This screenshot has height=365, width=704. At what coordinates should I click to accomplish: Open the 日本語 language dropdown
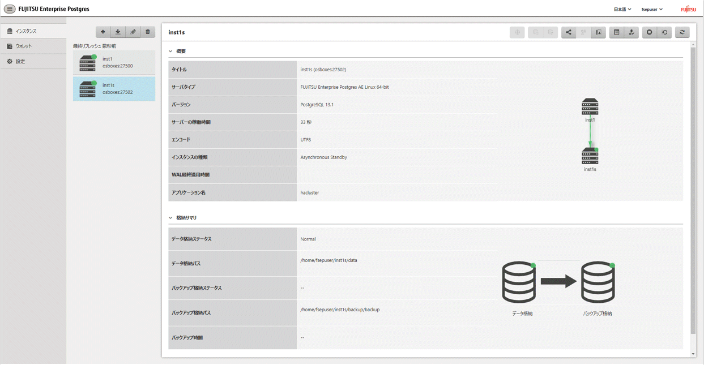point(622,9)
